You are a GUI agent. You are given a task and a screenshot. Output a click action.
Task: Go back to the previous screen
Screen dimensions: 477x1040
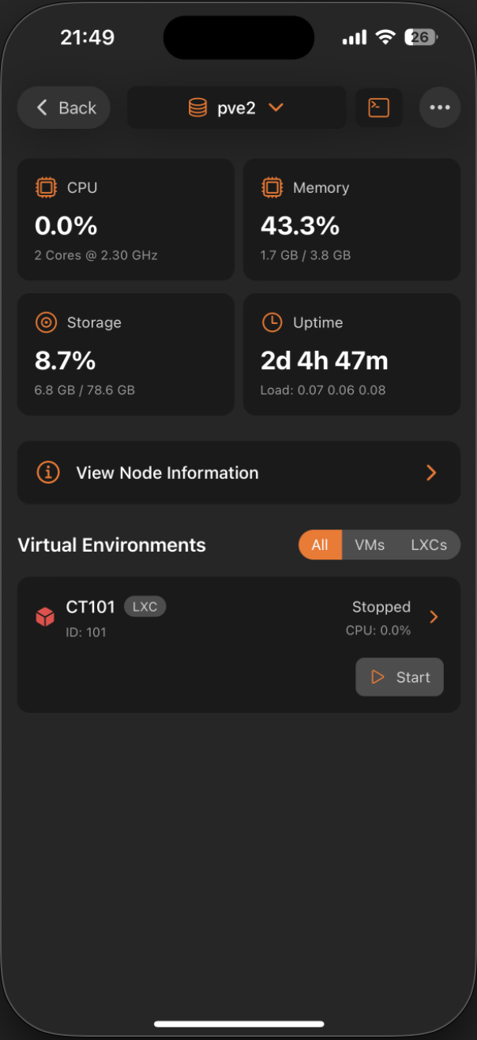click(63, 107)
